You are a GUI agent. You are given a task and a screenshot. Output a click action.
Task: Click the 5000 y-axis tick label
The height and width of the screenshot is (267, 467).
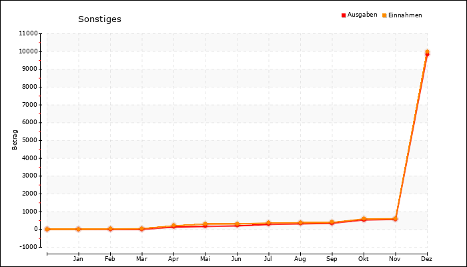point(30,140)
